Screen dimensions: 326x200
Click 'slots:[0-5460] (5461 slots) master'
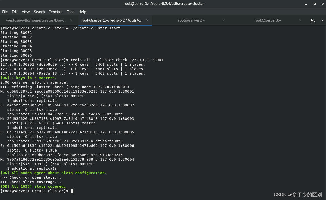(x=46, y=96)
